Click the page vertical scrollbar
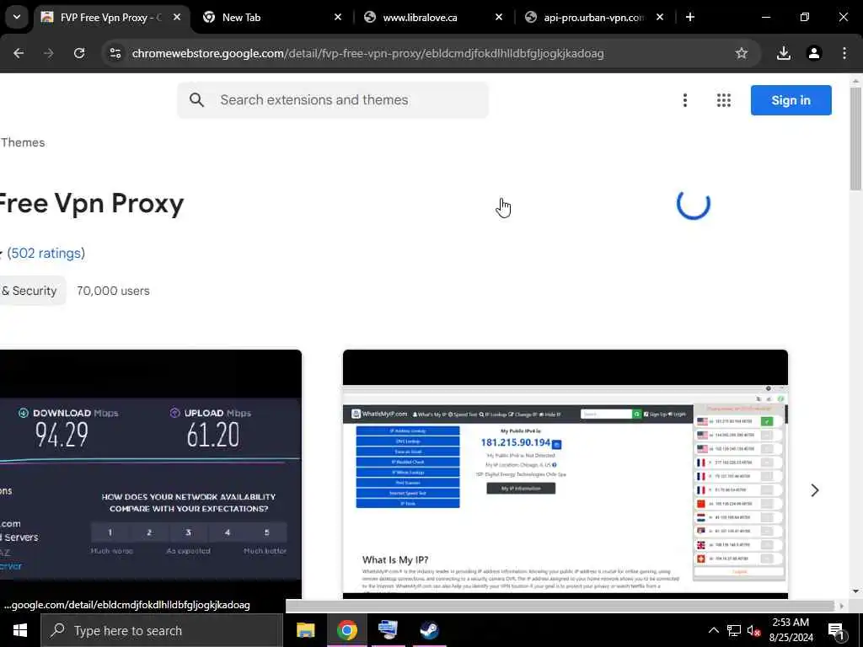 pos(855,137)
